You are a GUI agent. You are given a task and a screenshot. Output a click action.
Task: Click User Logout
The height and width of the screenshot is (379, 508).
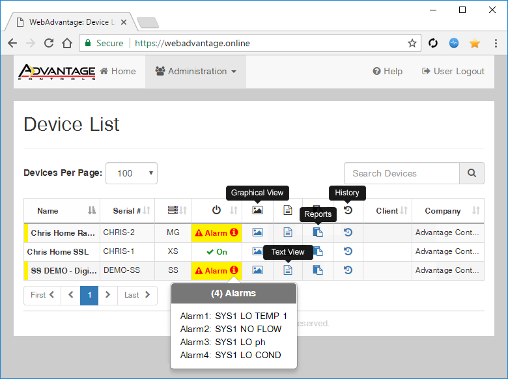click(453, 71)
